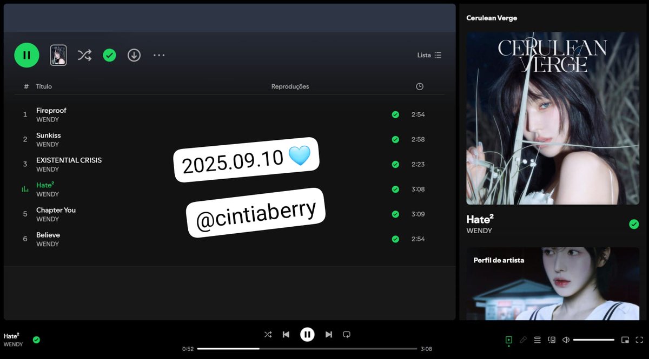Toggle saved checkmark on EXISTENTIAL CRISIS row

[395, 164]
